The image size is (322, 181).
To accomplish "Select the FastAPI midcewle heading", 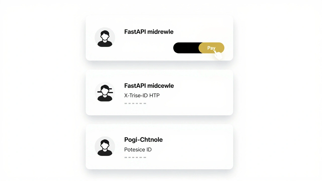I will (149, 86).
